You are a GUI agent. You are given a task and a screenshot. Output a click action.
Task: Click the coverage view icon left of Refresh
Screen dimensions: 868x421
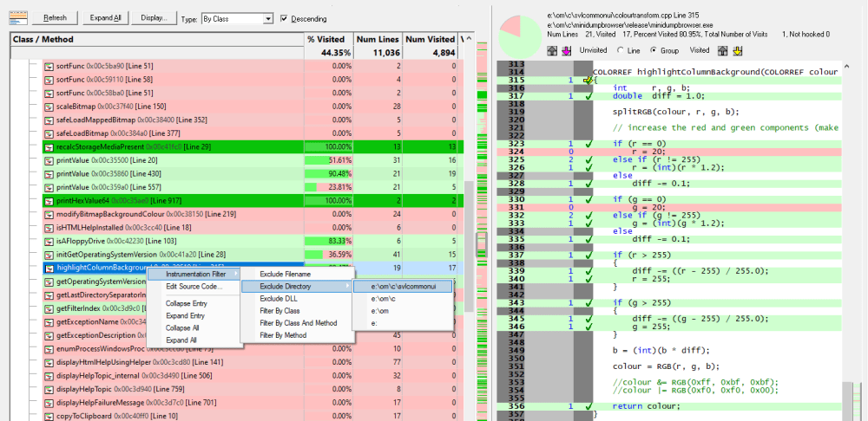click(18, 18)
